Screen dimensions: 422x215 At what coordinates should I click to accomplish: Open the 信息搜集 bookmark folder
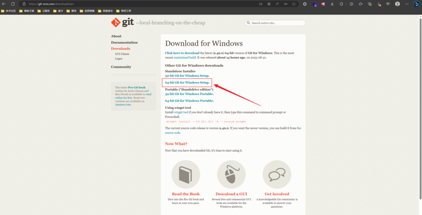87,11
